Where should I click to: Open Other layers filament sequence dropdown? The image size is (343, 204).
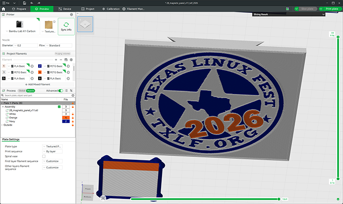pos(52,167)
